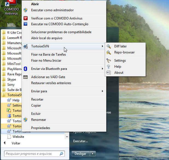Select Diff later in the TortoiseSVN submenu

tap(125, 46)
